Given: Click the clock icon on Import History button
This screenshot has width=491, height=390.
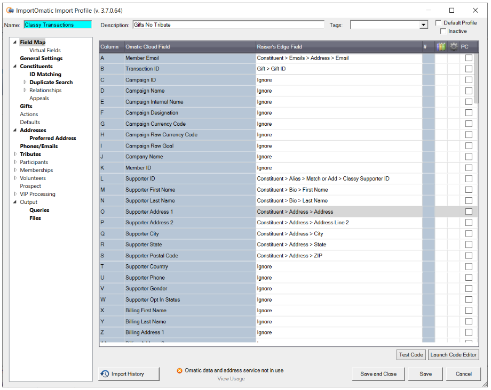Looking at the screenshot, I should (x=106, y=374).
